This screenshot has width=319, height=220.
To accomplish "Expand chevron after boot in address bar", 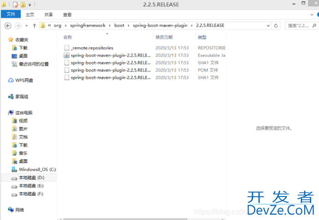I will tap(129, 26).
